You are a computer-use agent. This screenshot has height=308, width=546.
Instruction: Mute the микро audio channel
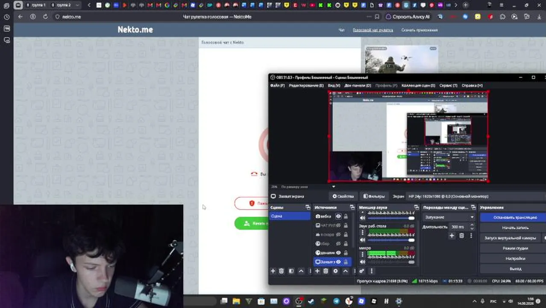pos(363,262)
